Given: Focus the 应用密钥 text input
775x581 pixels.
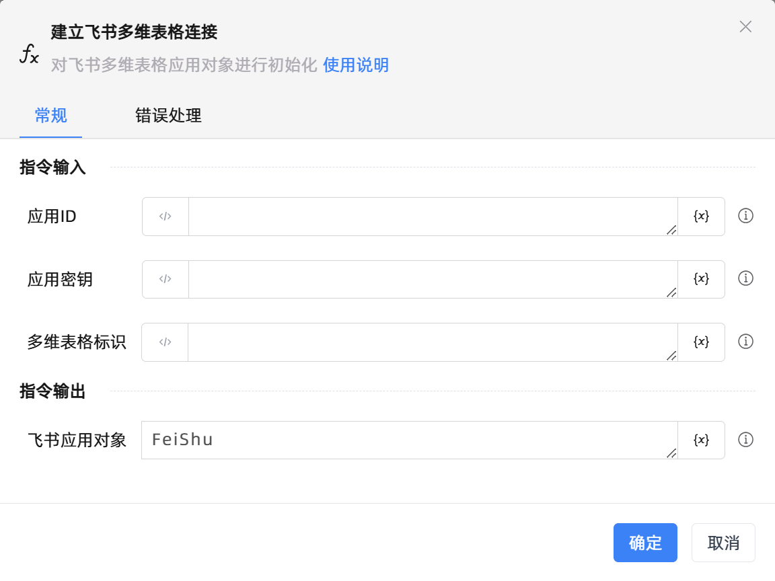Looking at the screenshot, I should 433,279.
